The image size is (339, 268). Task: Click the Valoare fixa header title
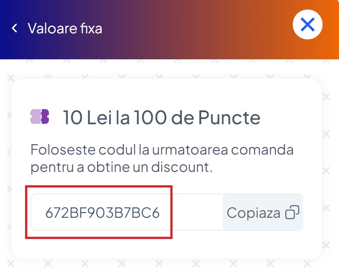(65, 29)
